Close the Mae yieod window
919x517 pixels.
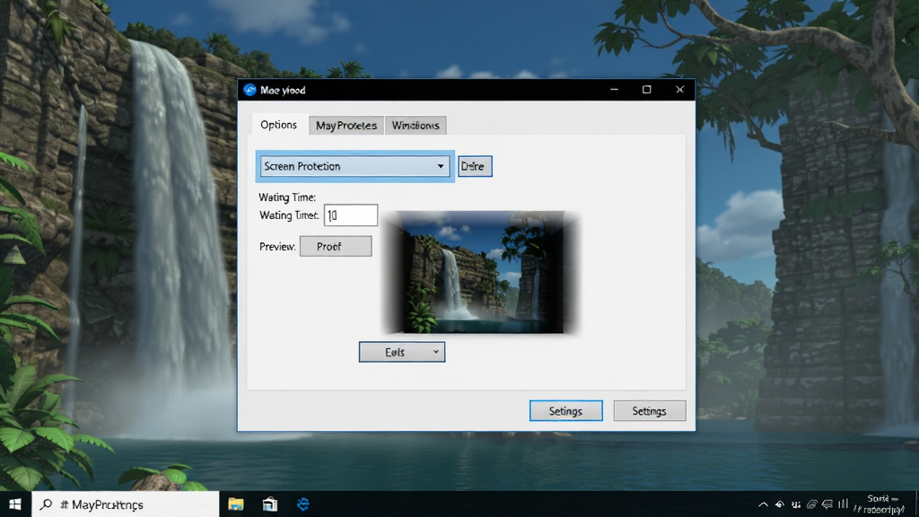[x=680, y=90]
